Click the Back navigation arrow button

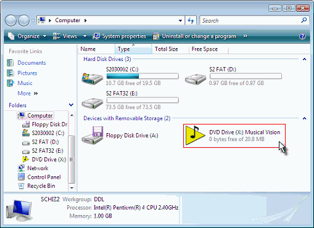coord(11,20)
